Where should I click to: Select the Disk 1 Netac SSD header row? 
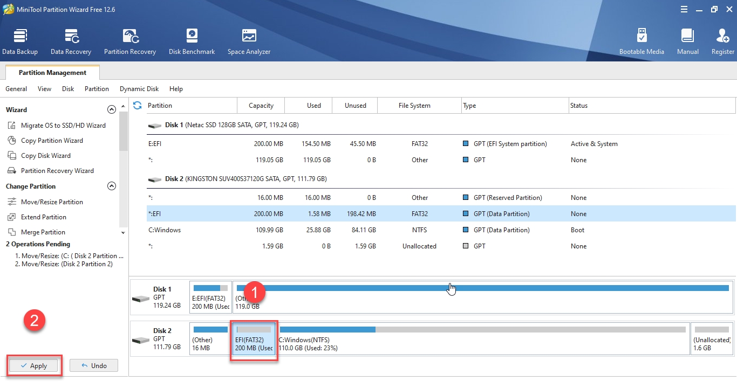[x=441, y=125]
